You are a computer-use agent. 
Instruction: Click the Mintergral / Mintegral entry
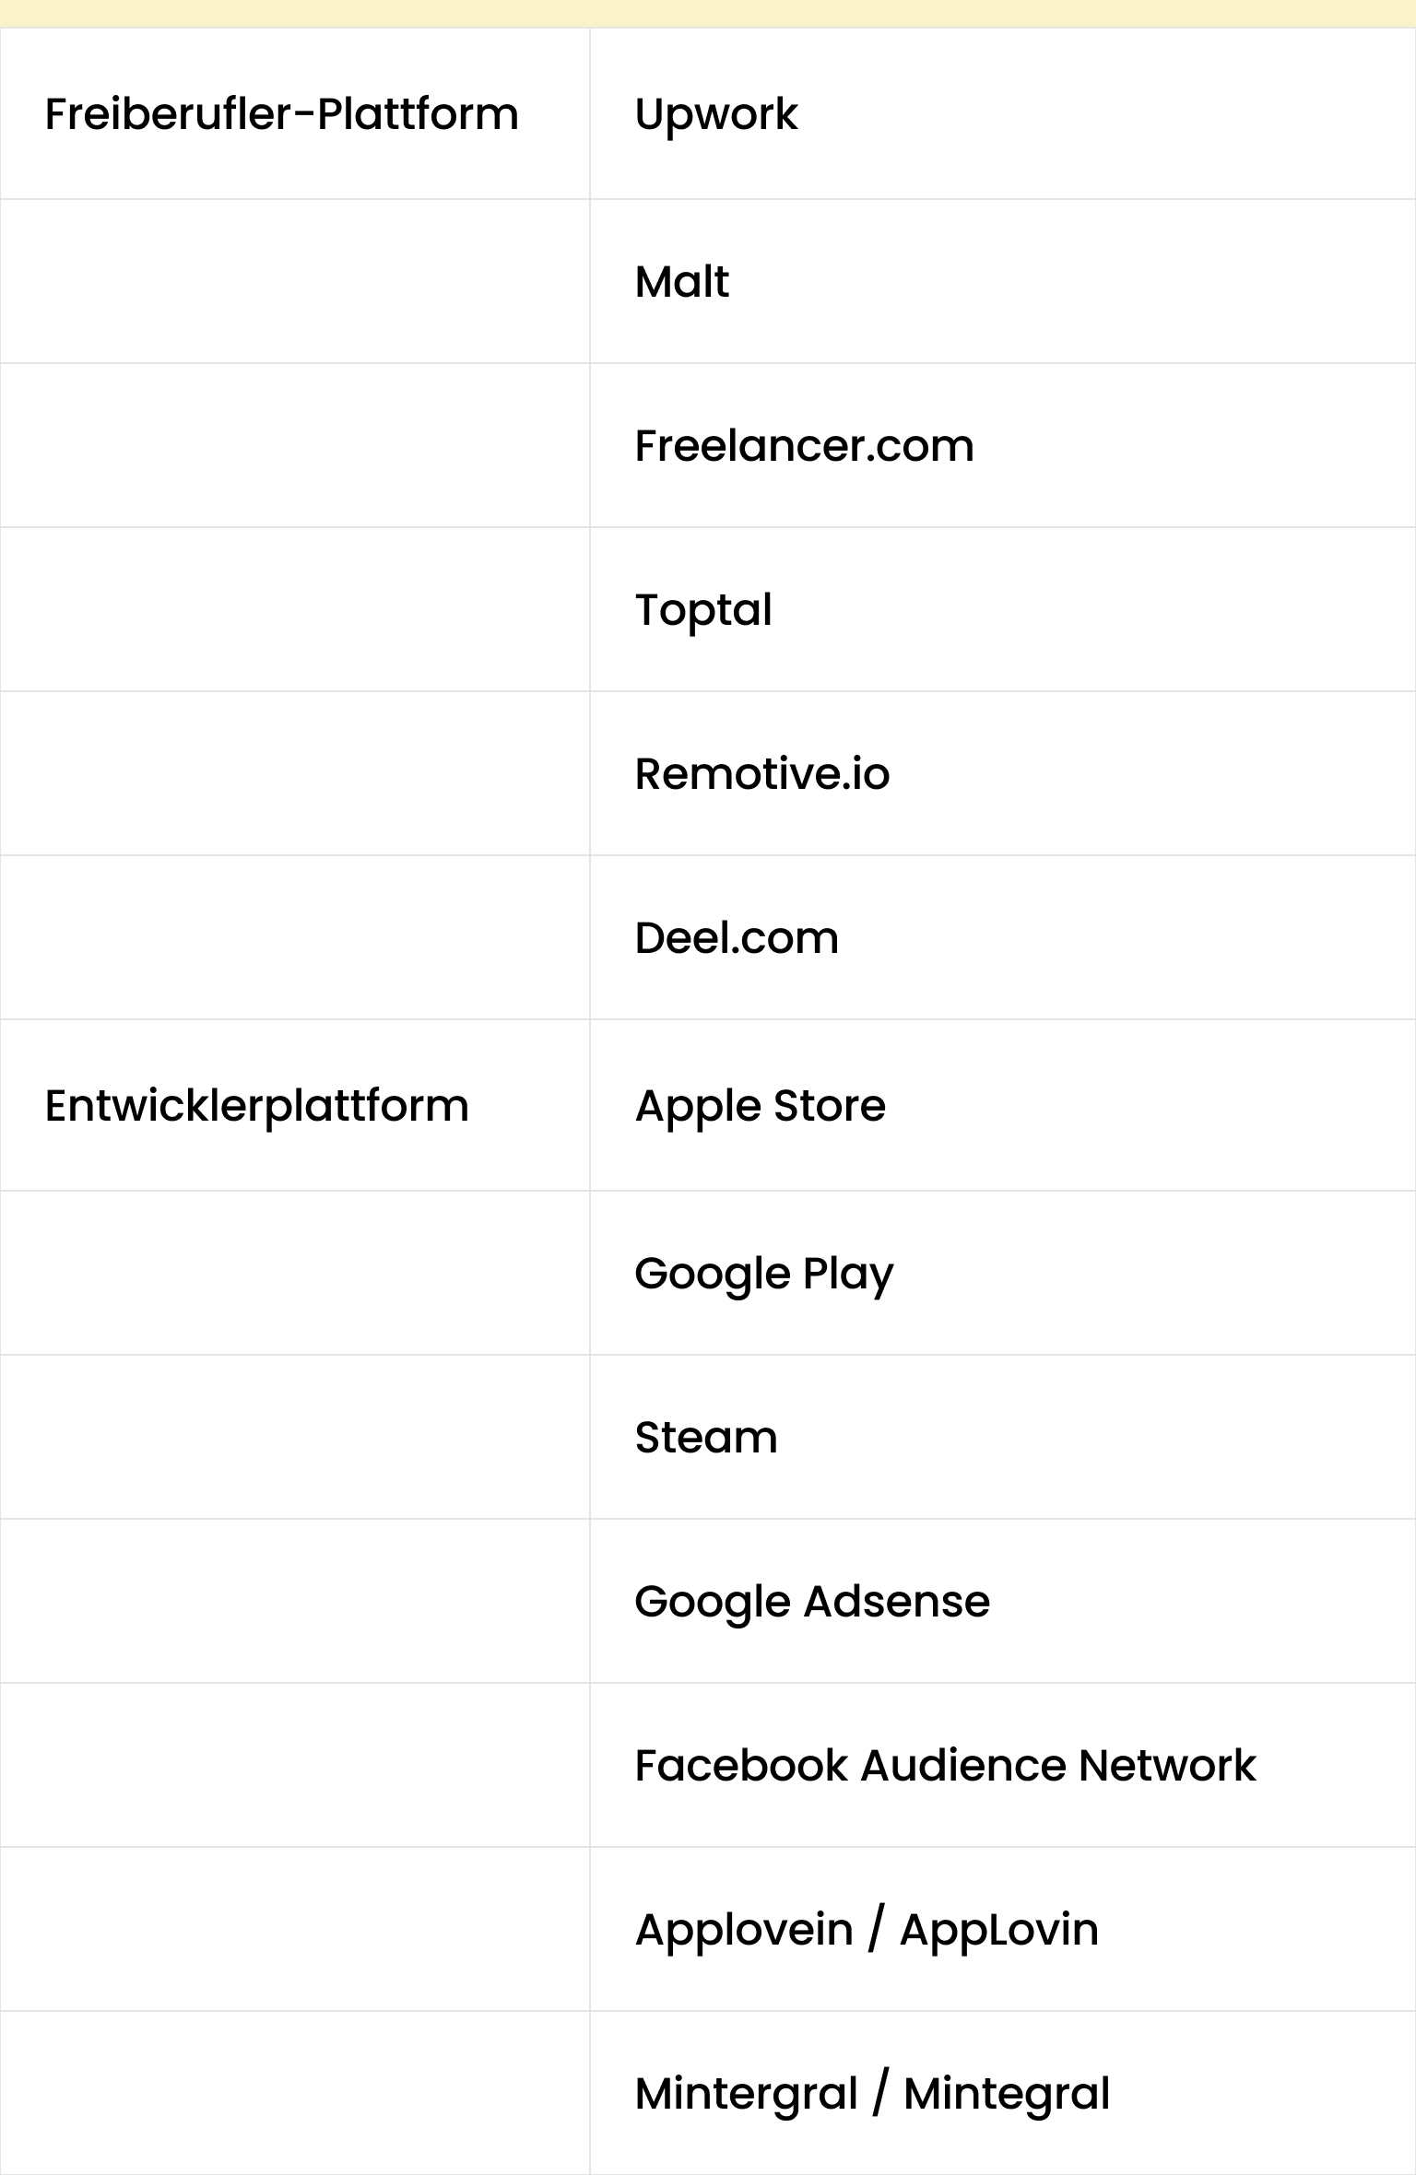[872, 2093]
